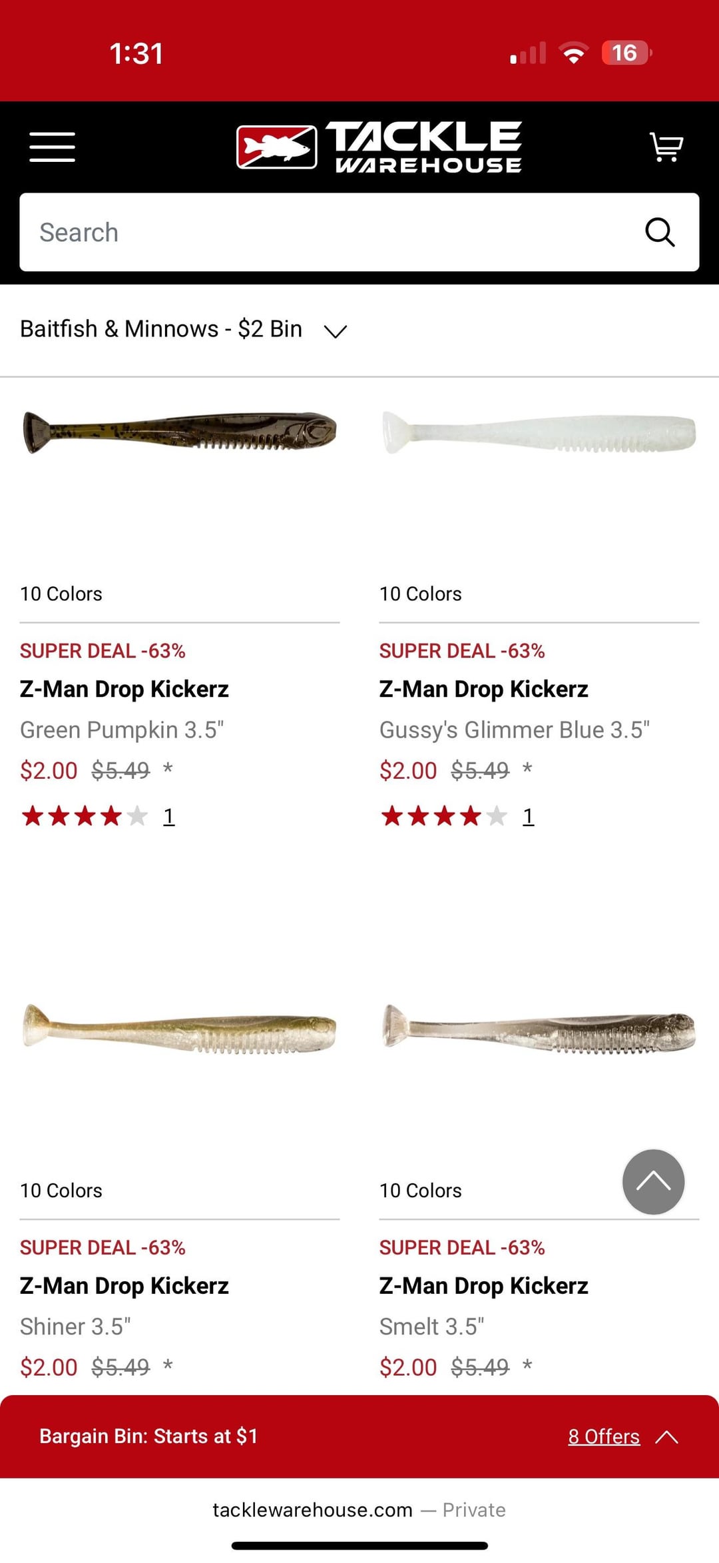Open the 8 Offers link
Viewport: 719px width, 1563px height.
click(604, 1437)
